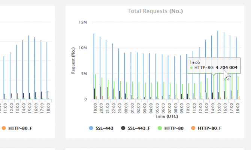Click the dark SSL-443_F legend dot

[123, 128]
